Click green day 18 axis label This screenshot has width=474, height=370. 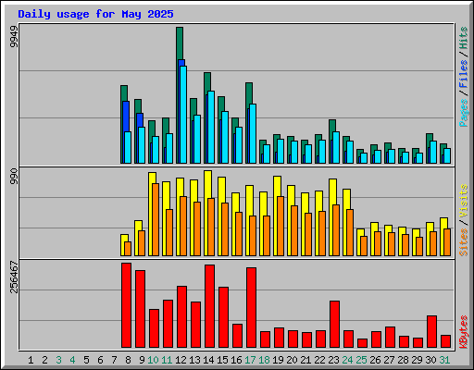[x=264, y=360]
